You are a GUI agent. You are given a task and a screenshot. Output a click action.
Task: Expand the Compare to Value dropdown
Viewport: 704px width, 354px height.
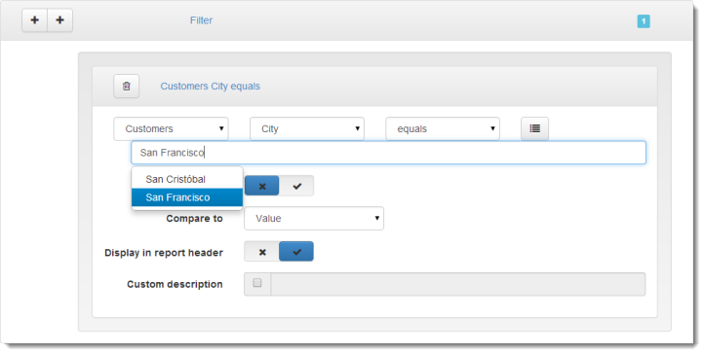314,219
